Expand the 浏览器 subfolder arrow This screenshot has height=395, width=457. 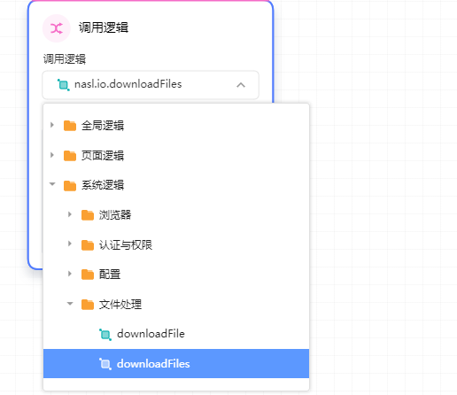click(70, 214)
